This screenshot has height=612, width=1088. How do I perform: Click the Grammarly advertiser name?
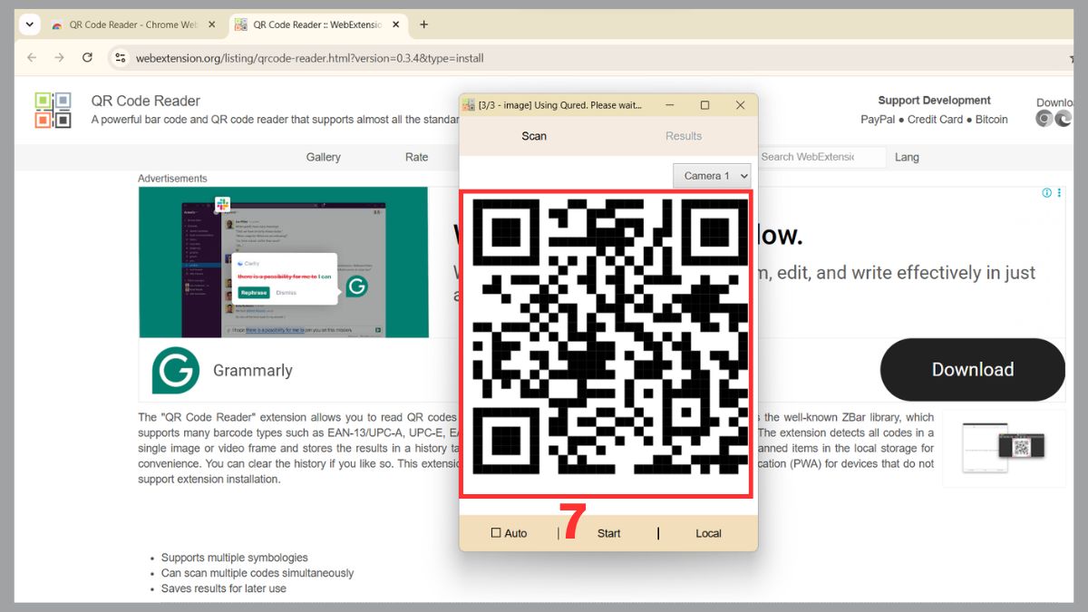253,370
